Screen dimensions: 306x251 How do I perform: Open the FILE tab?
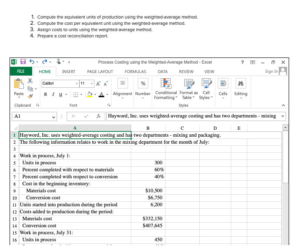pos(21,71)
